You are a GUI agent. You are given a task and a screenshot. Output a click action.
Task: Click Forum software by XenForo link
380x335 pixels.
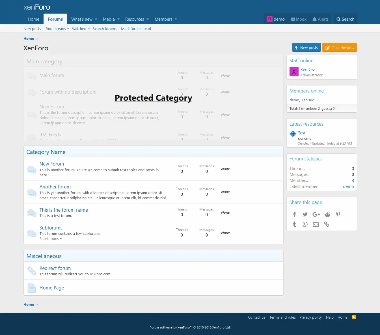tap(190, 327)
